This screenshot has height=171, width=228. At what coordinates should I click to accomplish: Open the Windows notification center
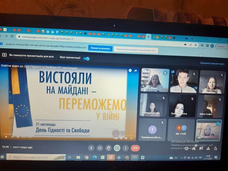[216, 158]
